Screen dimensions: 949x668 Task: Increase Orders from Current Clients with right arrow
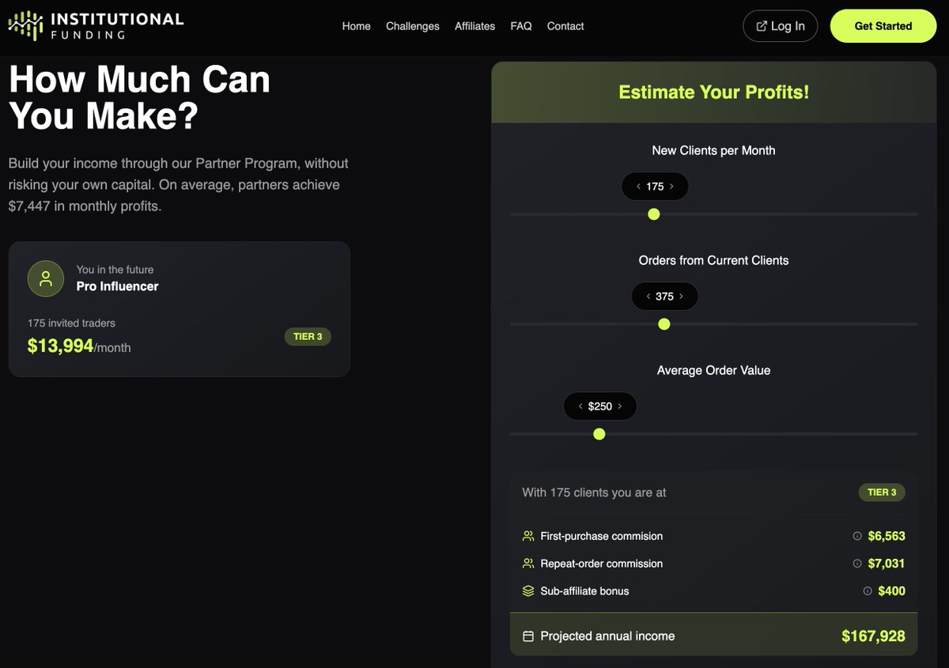click(x=682, y=296)
